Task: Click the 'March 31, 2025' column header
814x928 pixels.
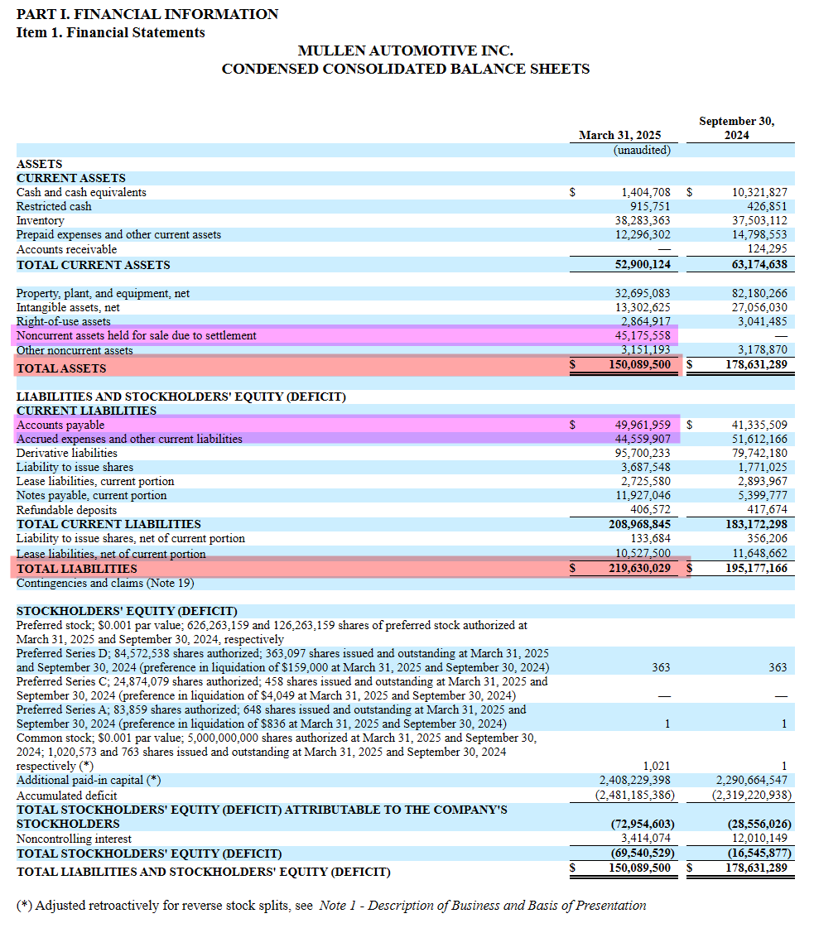Action: click(x=620, y=135)
